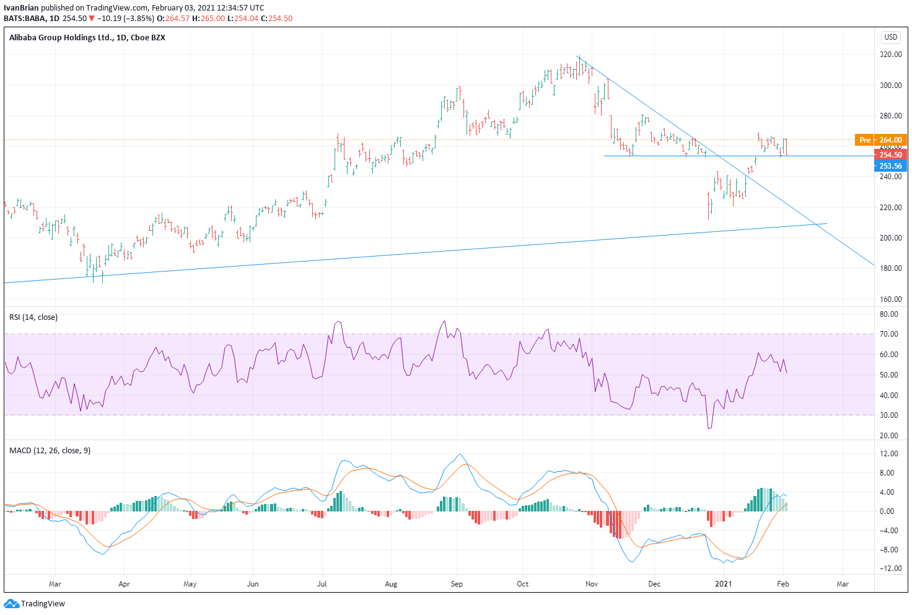This screenshot has width=912, height=615.
Task: Click the 300.00 price axis label
Action: (x=891, y=86)
